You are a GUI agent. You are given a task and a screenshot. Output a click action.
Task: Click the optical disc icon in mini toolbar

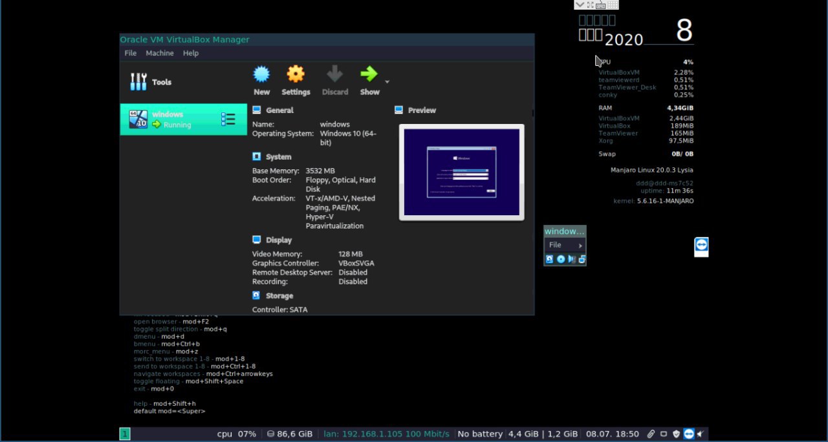(561, 259)
